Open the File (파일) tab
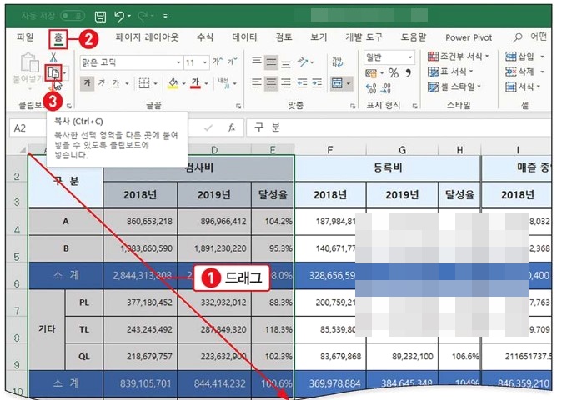This screenshot has height=400, width=562. click(x=25, y=37)
